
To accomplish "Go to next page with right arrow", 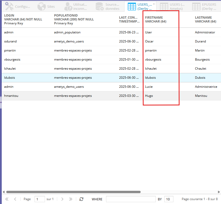I will [62, 199].
